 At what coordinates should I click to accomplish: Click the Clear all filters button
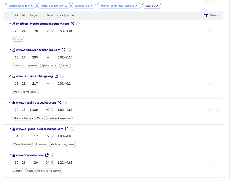pos(152,5)
